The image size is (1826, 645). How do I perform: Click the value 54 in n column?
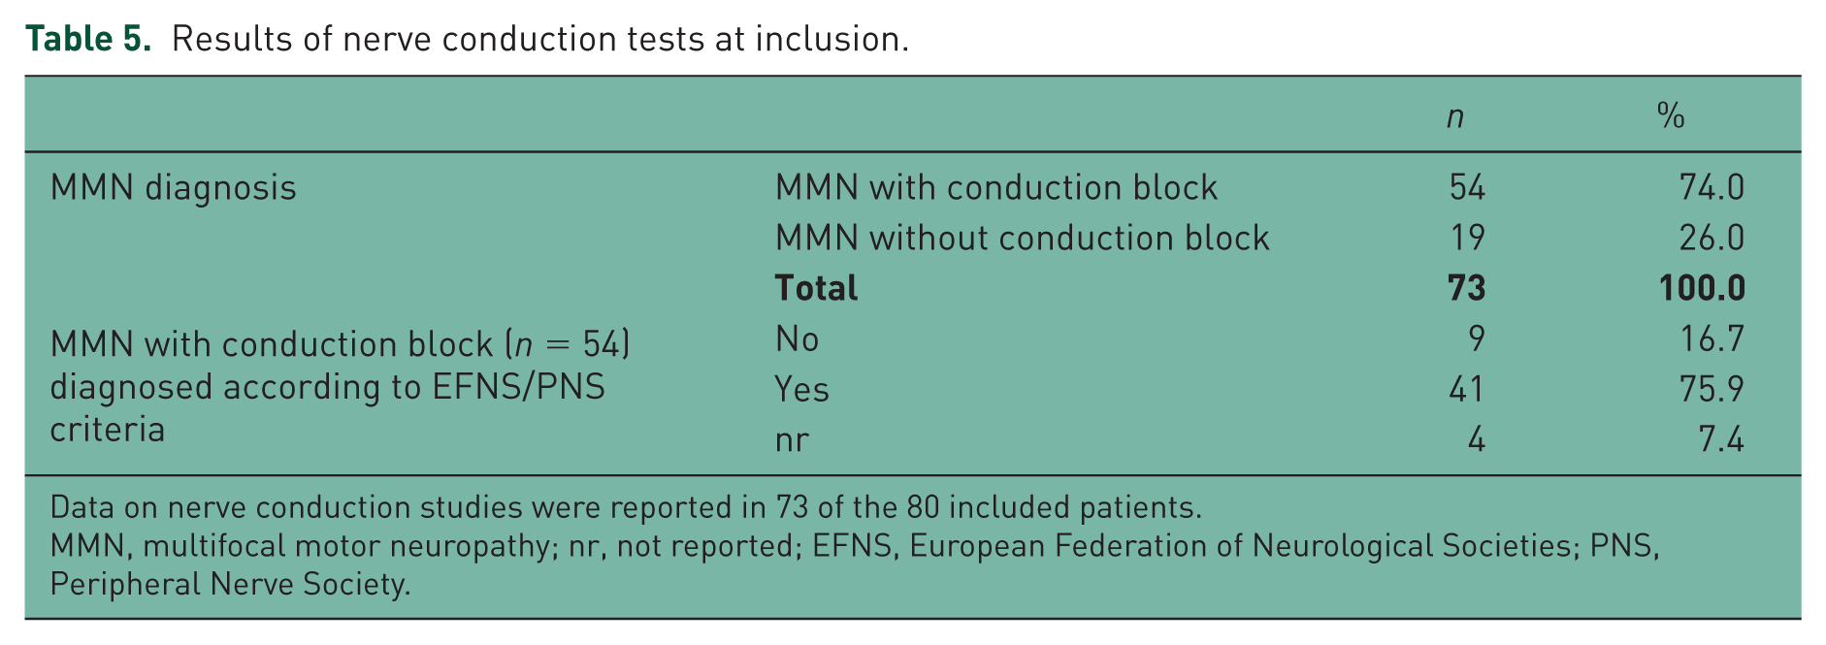coord(1467,187)
